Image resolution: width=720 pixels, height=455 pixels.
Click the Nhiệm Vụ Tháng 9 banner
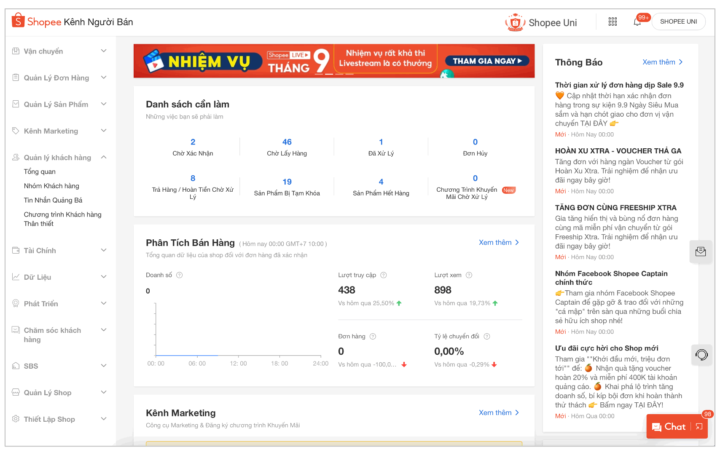[334, 61]
